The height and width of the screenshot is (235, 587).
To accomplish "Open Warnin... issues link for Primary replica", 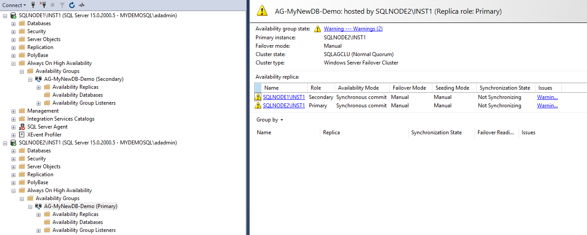I will point(547,106).
